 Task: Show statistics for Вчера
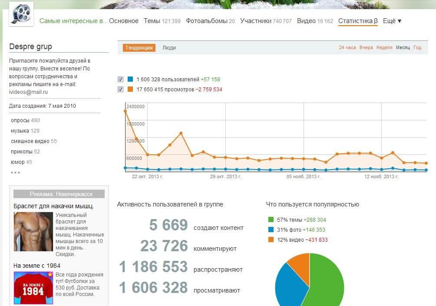(366, 48)
